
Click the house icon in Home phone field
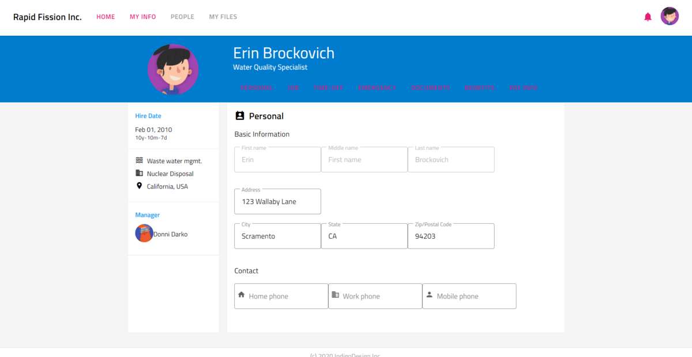click(x=242, y=295)
